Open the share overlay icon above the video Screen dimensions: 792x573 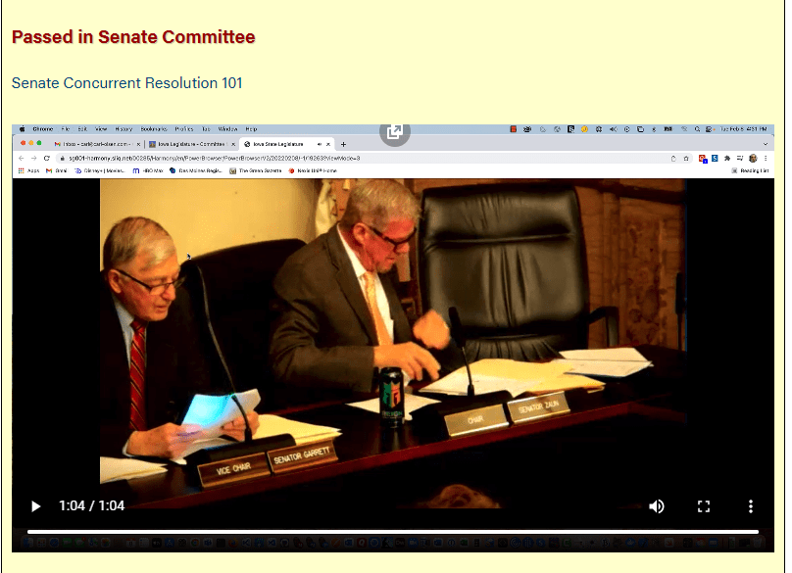[394, 131]
